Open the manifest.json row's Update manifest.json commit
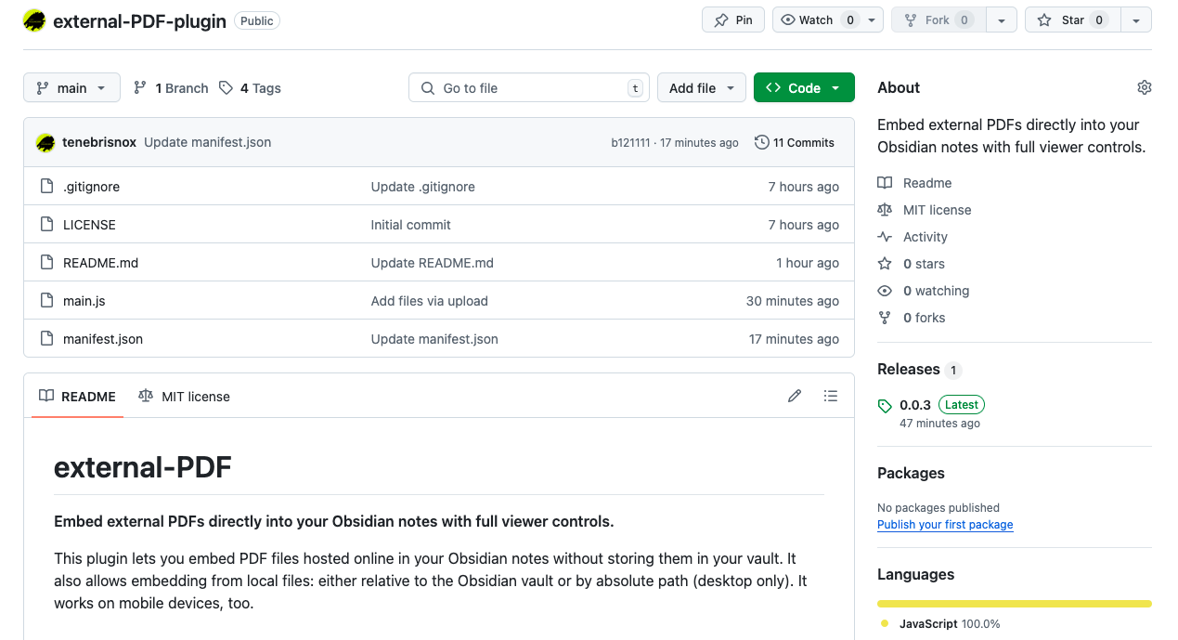Viewport: 1178px width, 640px height. click(x=434, y=339)
